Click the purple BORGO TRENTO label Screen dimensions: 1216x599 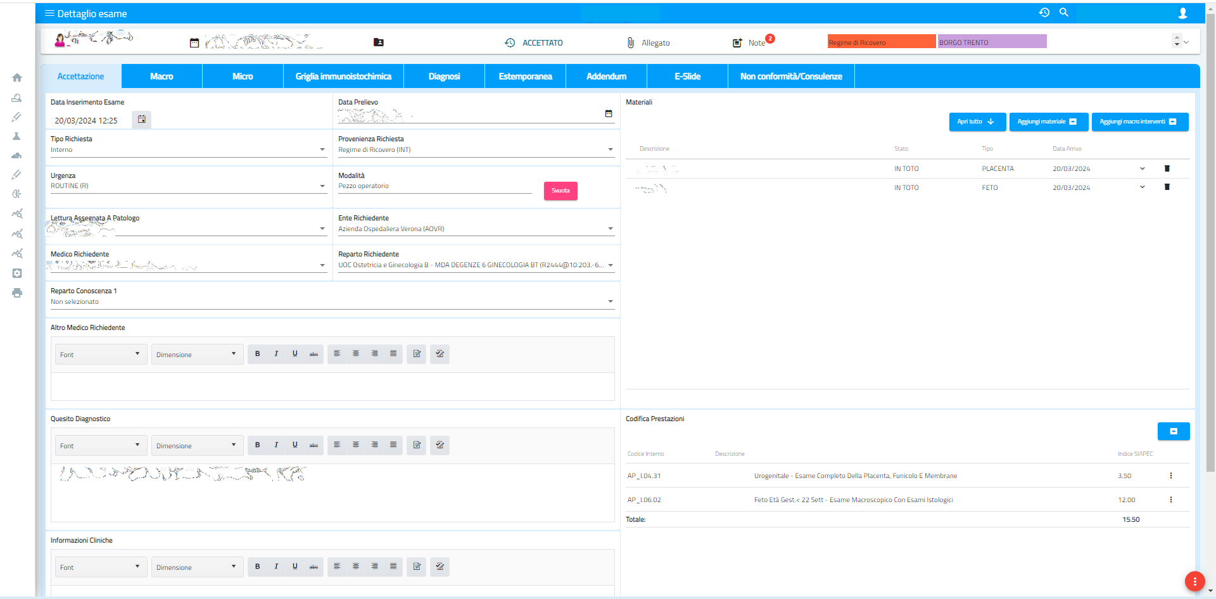coord(992,42)
